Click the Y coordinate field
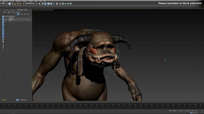The height and width of the screenshot is (114, 204). [x=181, y=111]
